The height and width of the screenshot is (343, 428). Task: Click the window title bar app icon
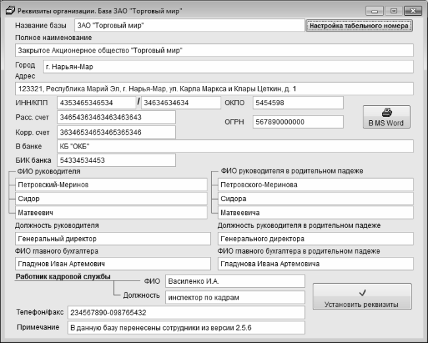point(11,11)
